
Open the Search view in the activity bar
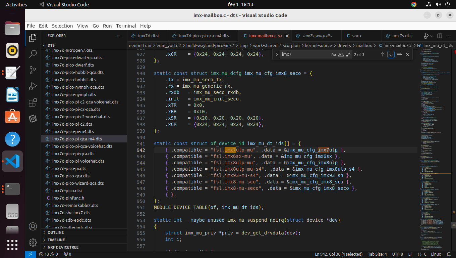[33, 54]
